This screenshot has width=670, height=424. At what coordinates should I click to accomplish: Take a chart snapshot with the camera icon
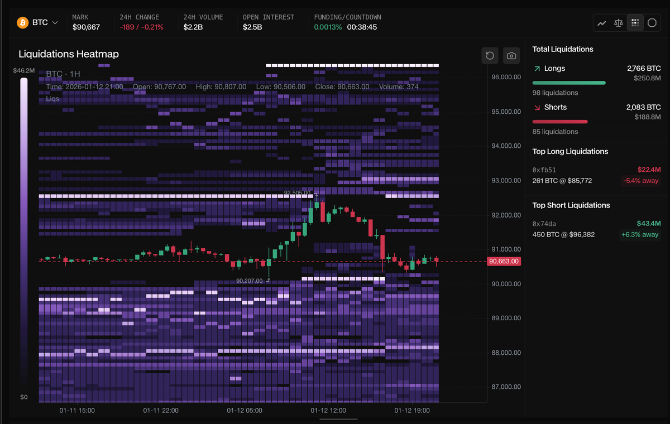point(511,55)
